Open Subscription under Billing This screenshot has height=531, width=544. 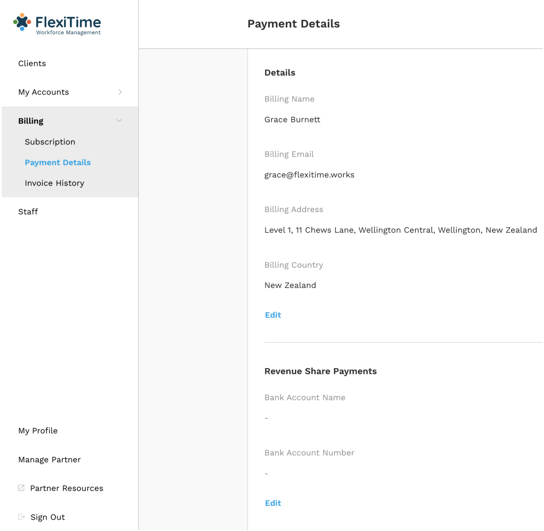50,142
